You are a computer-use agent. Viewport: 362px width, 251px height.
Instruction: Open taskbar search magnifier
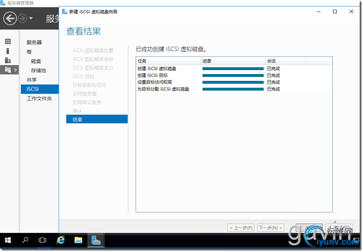click(25, 240)
